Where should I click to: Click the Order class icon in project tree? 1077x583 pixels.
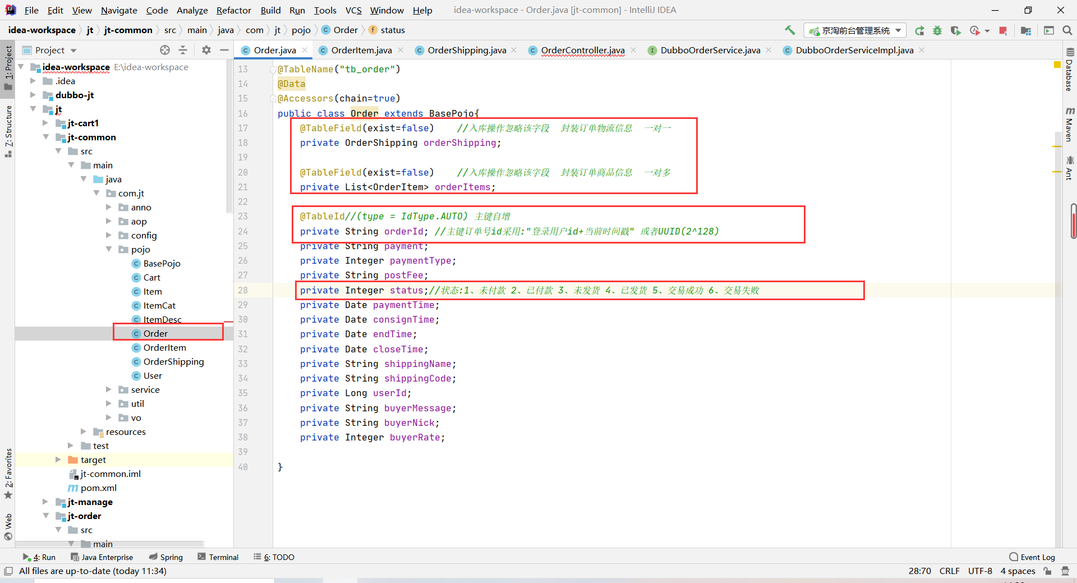click(x=136, y=333)
